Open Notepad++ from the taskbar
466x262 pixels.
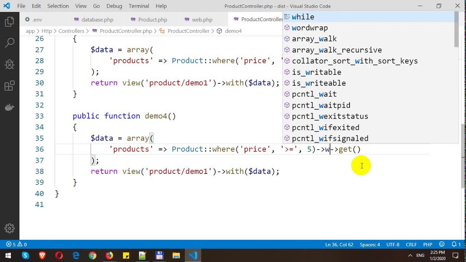pyautogui.click(x=142, y=255)
